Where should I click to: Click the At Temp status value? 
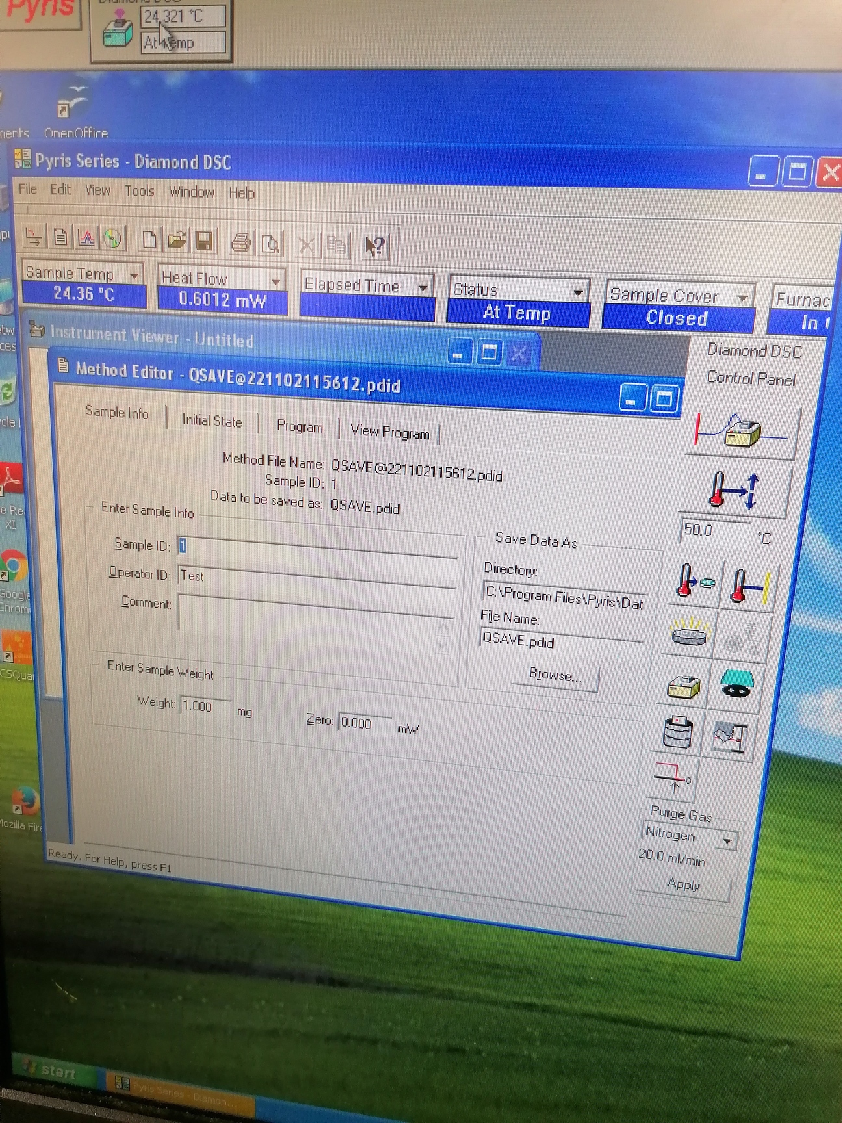[517, 314]
